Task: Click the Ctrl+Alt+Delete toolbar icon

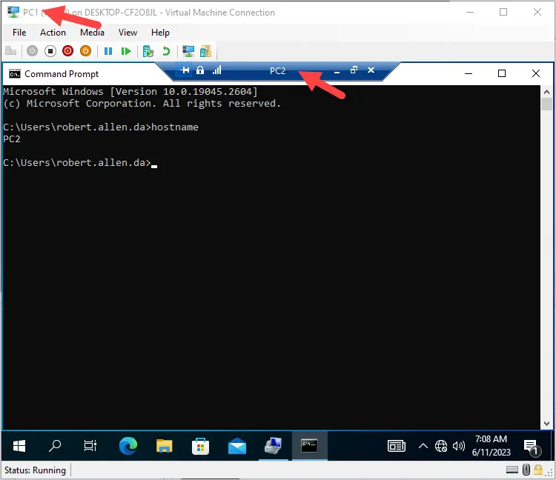Action: tap(10, 51)
